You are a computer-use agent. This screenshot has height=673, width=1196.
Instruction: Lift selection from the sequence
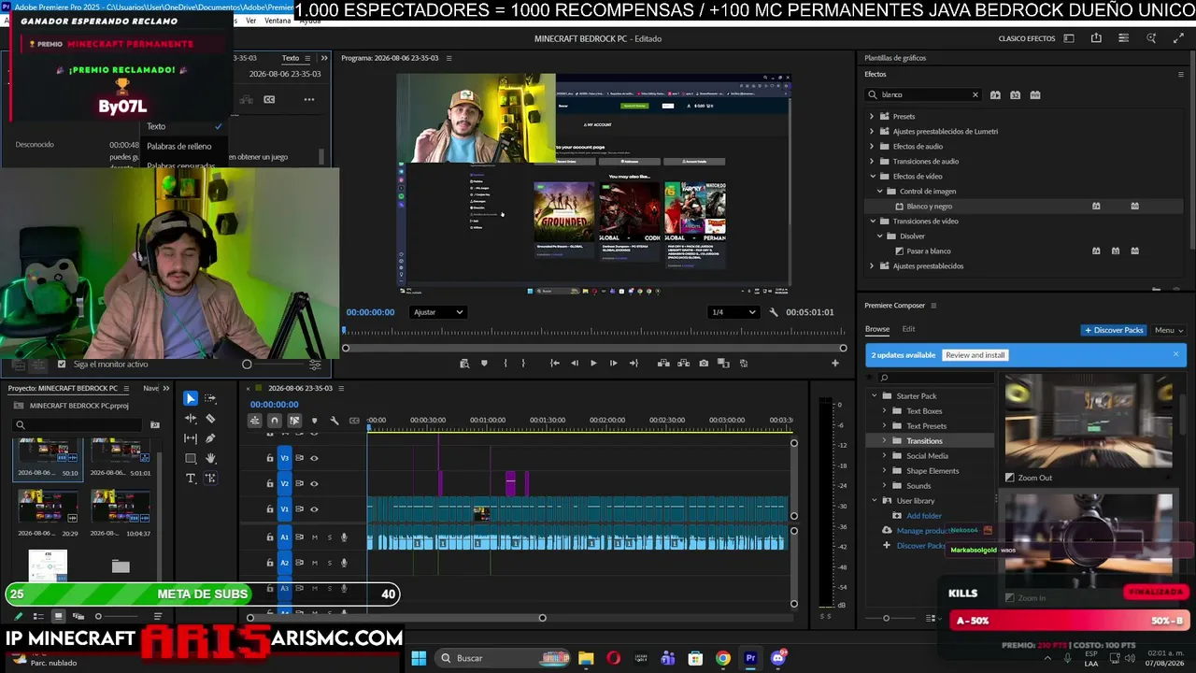tap(663, 363)
